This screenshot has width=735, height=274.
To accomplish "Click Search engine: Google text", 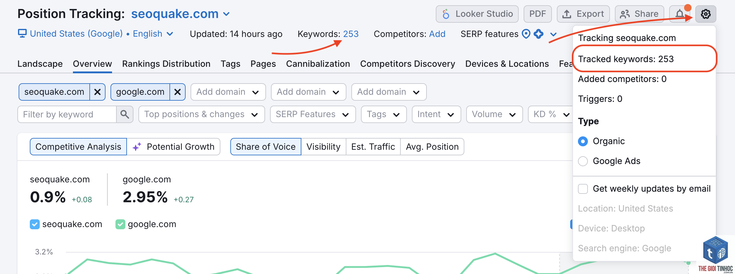I will pos(625,248).
